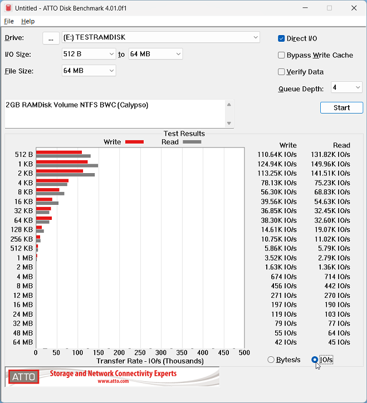Image resolution: width=367 pixels, height=403 pixels.
Task: Click the Test Results heading
Action: (184, 134)
